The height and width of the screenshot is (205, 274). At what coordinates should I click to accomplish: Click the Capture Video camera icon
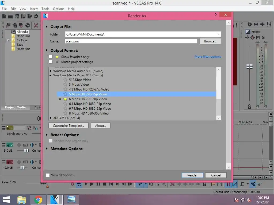coord(21,25)
